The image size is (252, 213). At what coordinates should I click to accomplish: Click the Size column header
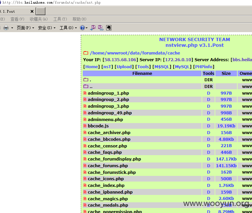[x=226, y=74]
